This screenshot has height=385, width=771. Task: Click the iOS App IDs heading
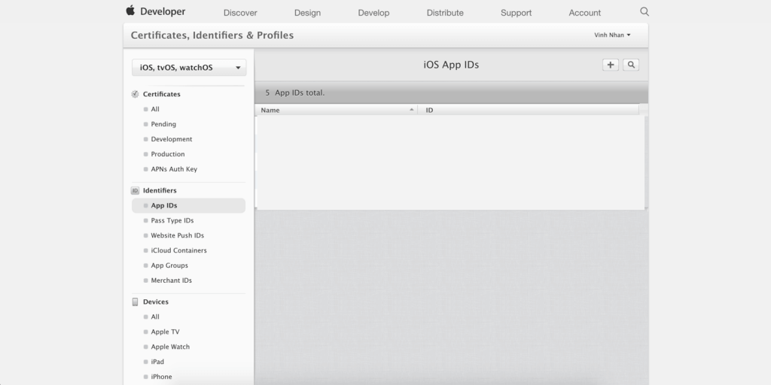click(x=451, y=65)
